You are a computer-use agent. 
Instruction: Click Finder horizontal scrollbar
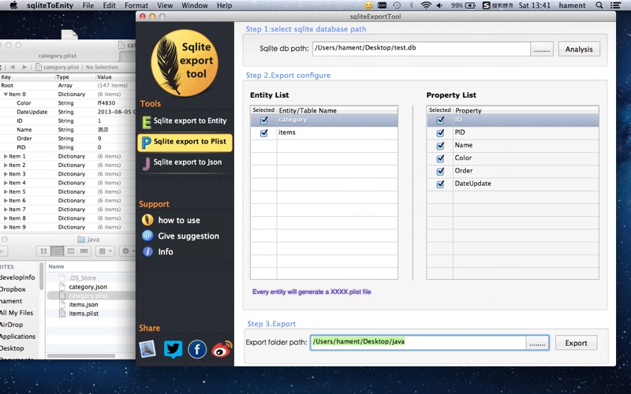[81, 356]
